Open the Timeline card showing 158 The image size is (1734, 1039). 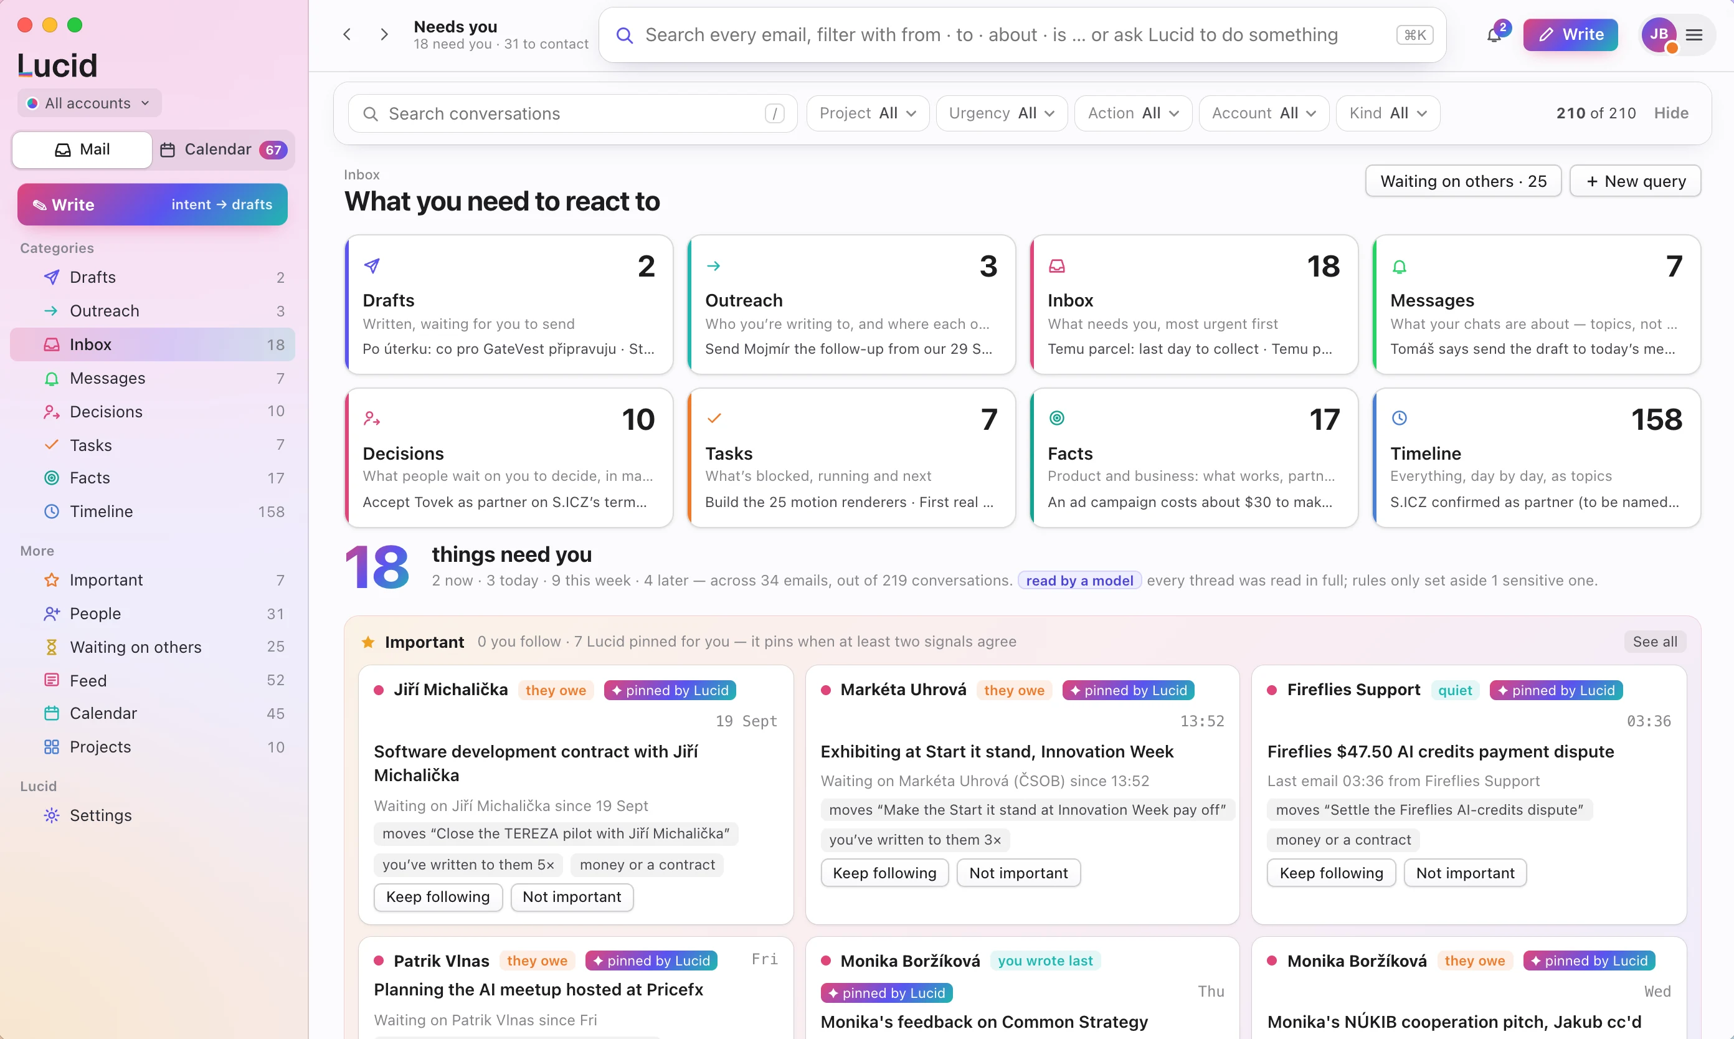[x=1536, y=458]
